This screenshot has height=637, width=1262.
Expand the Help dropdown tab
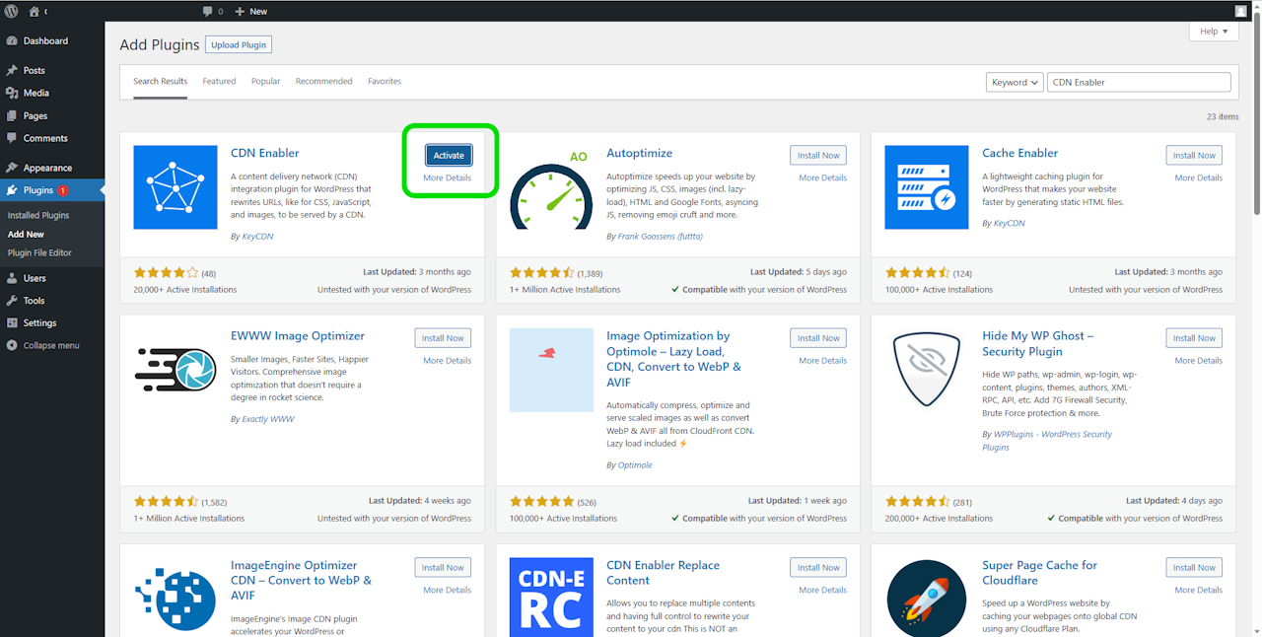1214,32
